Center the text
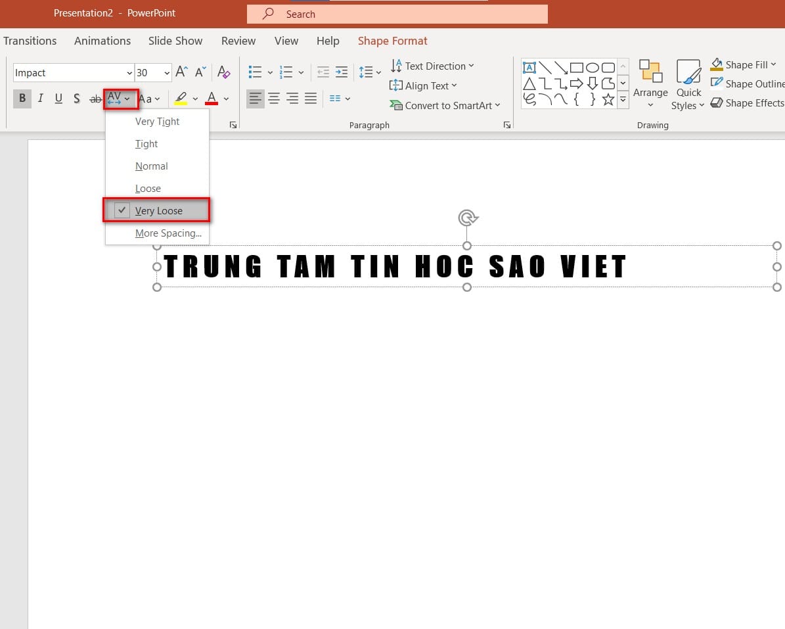The image size is (785, 629). (274, 98)
